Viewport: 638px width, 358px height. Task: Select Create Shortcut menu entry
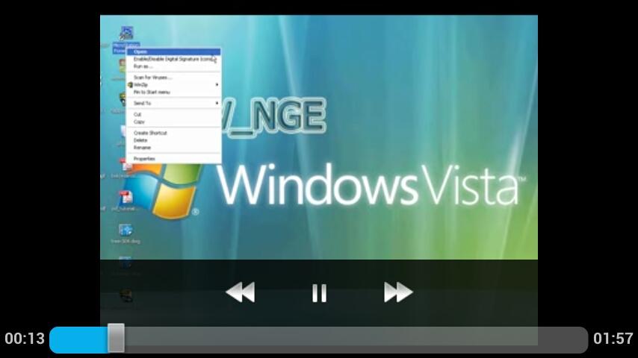coord(174,133)
